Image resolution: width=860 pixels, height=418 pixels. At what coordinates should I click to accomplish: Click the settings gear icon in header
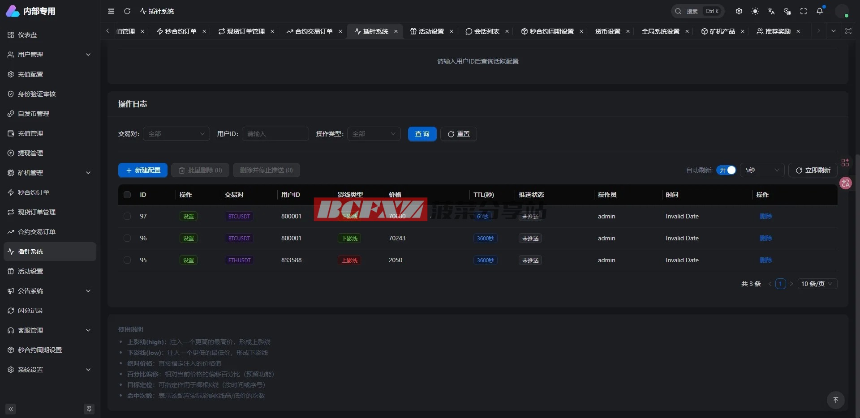[x=739, y=11]
